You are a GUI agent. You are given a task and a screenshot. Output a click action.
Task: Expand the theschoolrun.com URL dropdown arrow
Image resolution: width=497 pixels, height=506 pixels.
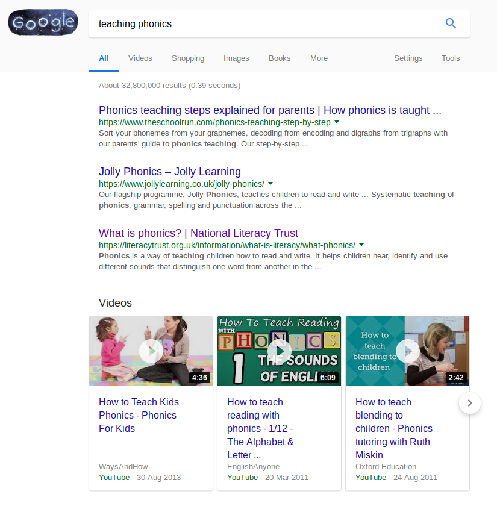(337, 122)
